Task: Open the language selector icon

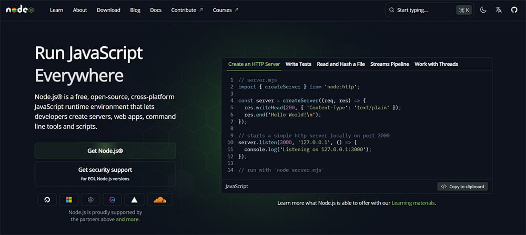Action: [499, 10]
